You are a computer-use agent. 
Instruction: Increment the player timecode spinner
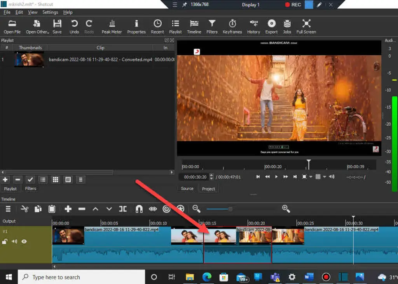click(x=211, y=175)
